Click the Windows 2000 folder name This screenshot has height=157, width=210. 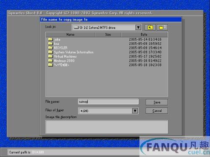[x=64, y=61]
